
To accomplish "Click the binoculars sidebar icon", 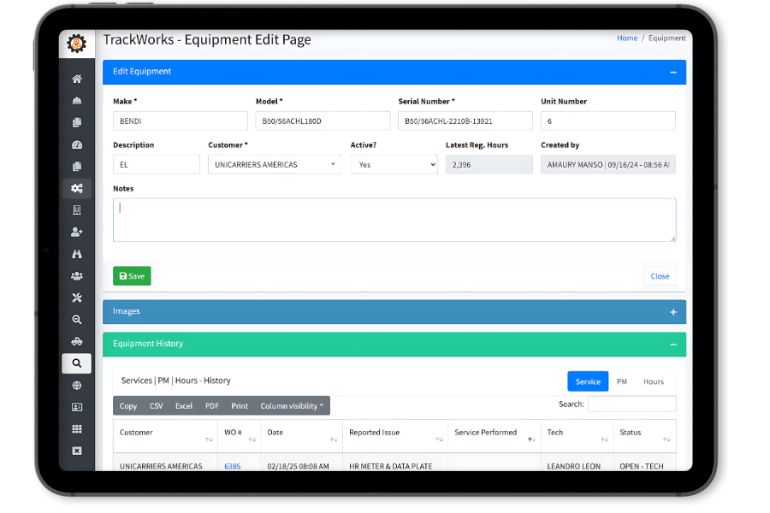I will tap(77, 254).
